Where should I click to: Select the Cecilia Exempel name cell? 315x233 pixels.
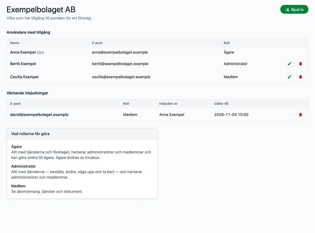coord(24,77)
